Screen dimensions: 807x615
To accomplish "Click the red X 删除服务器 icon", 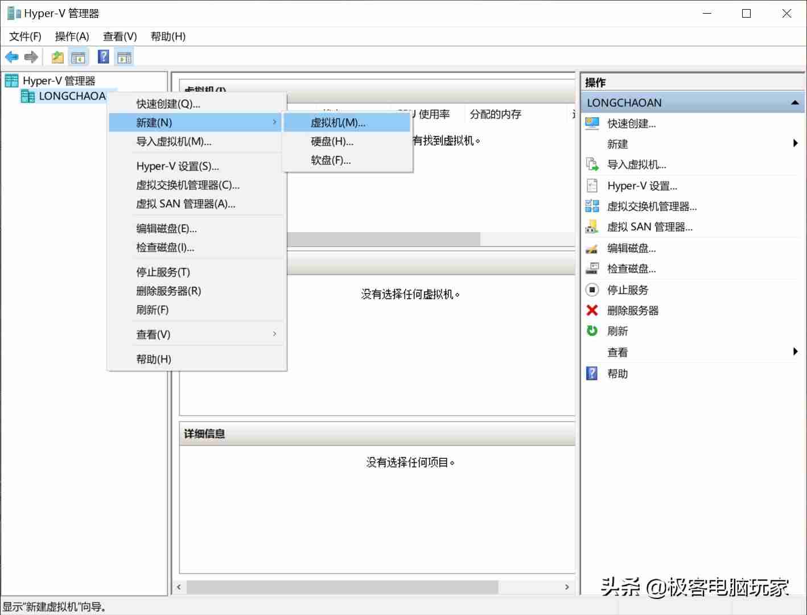I will pyautogui.click(x=592, y=310).
